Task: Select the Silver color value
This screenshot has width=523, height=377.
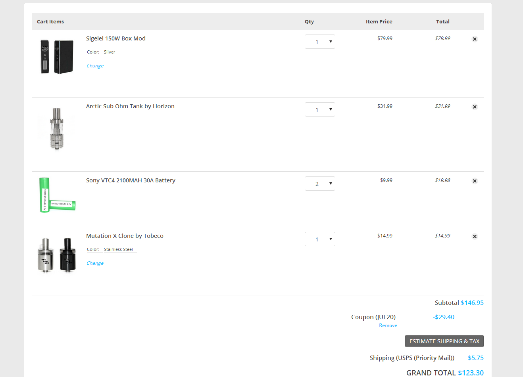Action: [x=110, y=52]
